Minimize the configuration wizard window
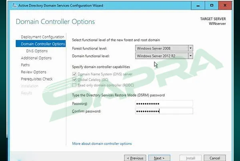This screenshot has width=240, height=161. tap(196, 5)
